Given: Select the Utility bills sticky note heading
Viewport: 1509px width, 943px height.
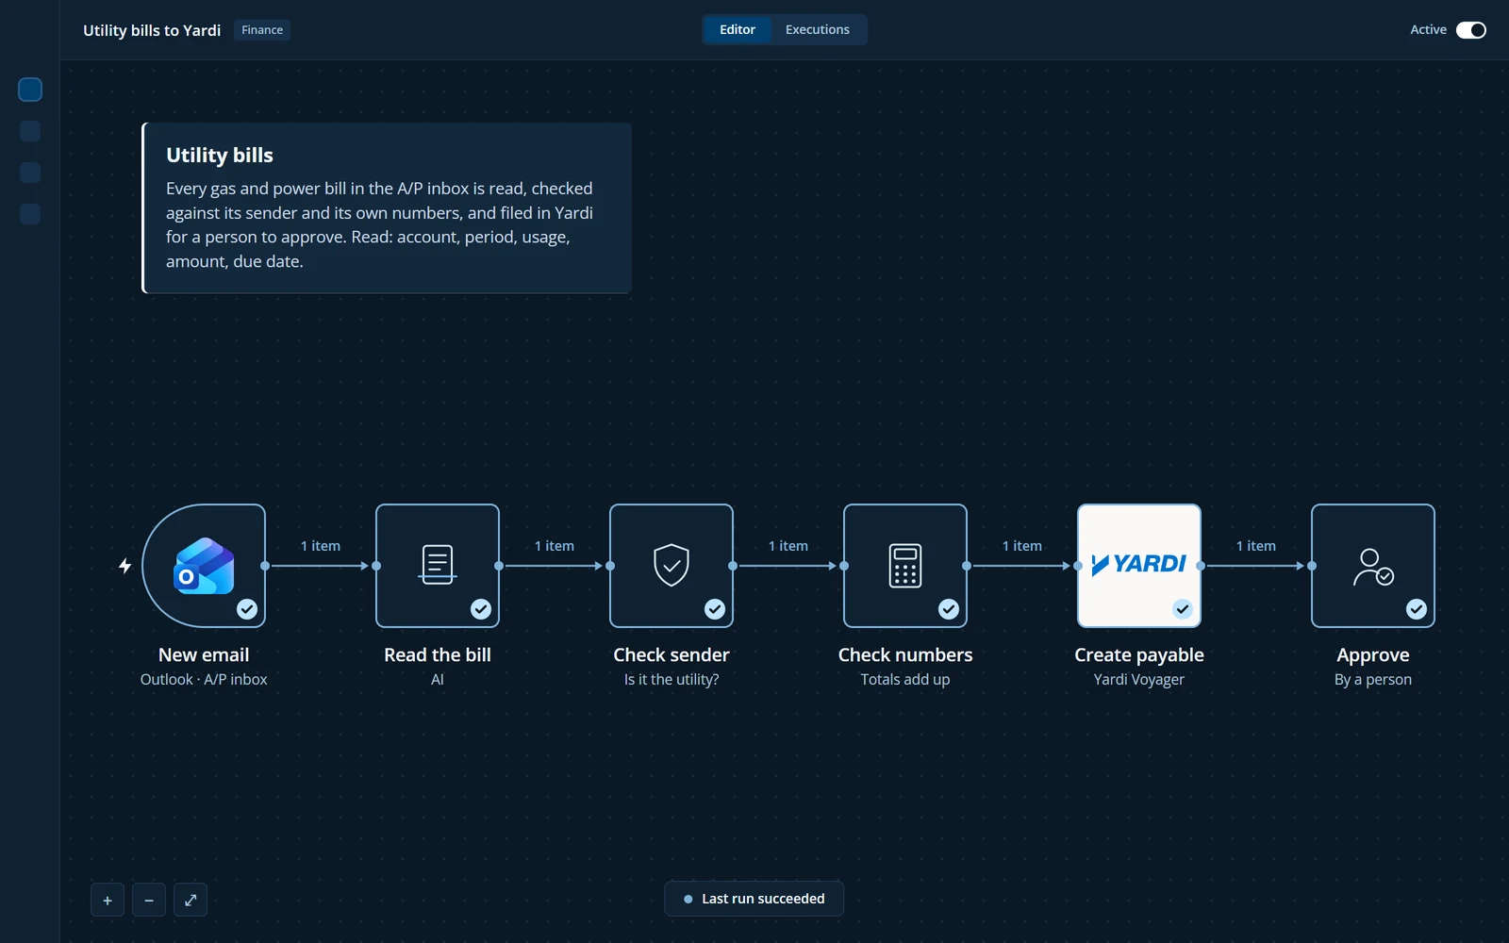Looking at the screenshot, I should pos(220,155).
